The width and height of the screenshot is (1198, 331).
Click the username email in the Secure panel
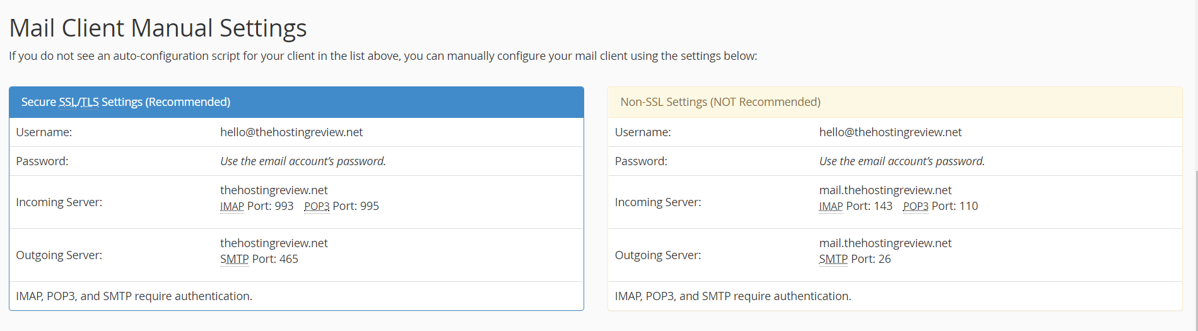pos(291,132)
